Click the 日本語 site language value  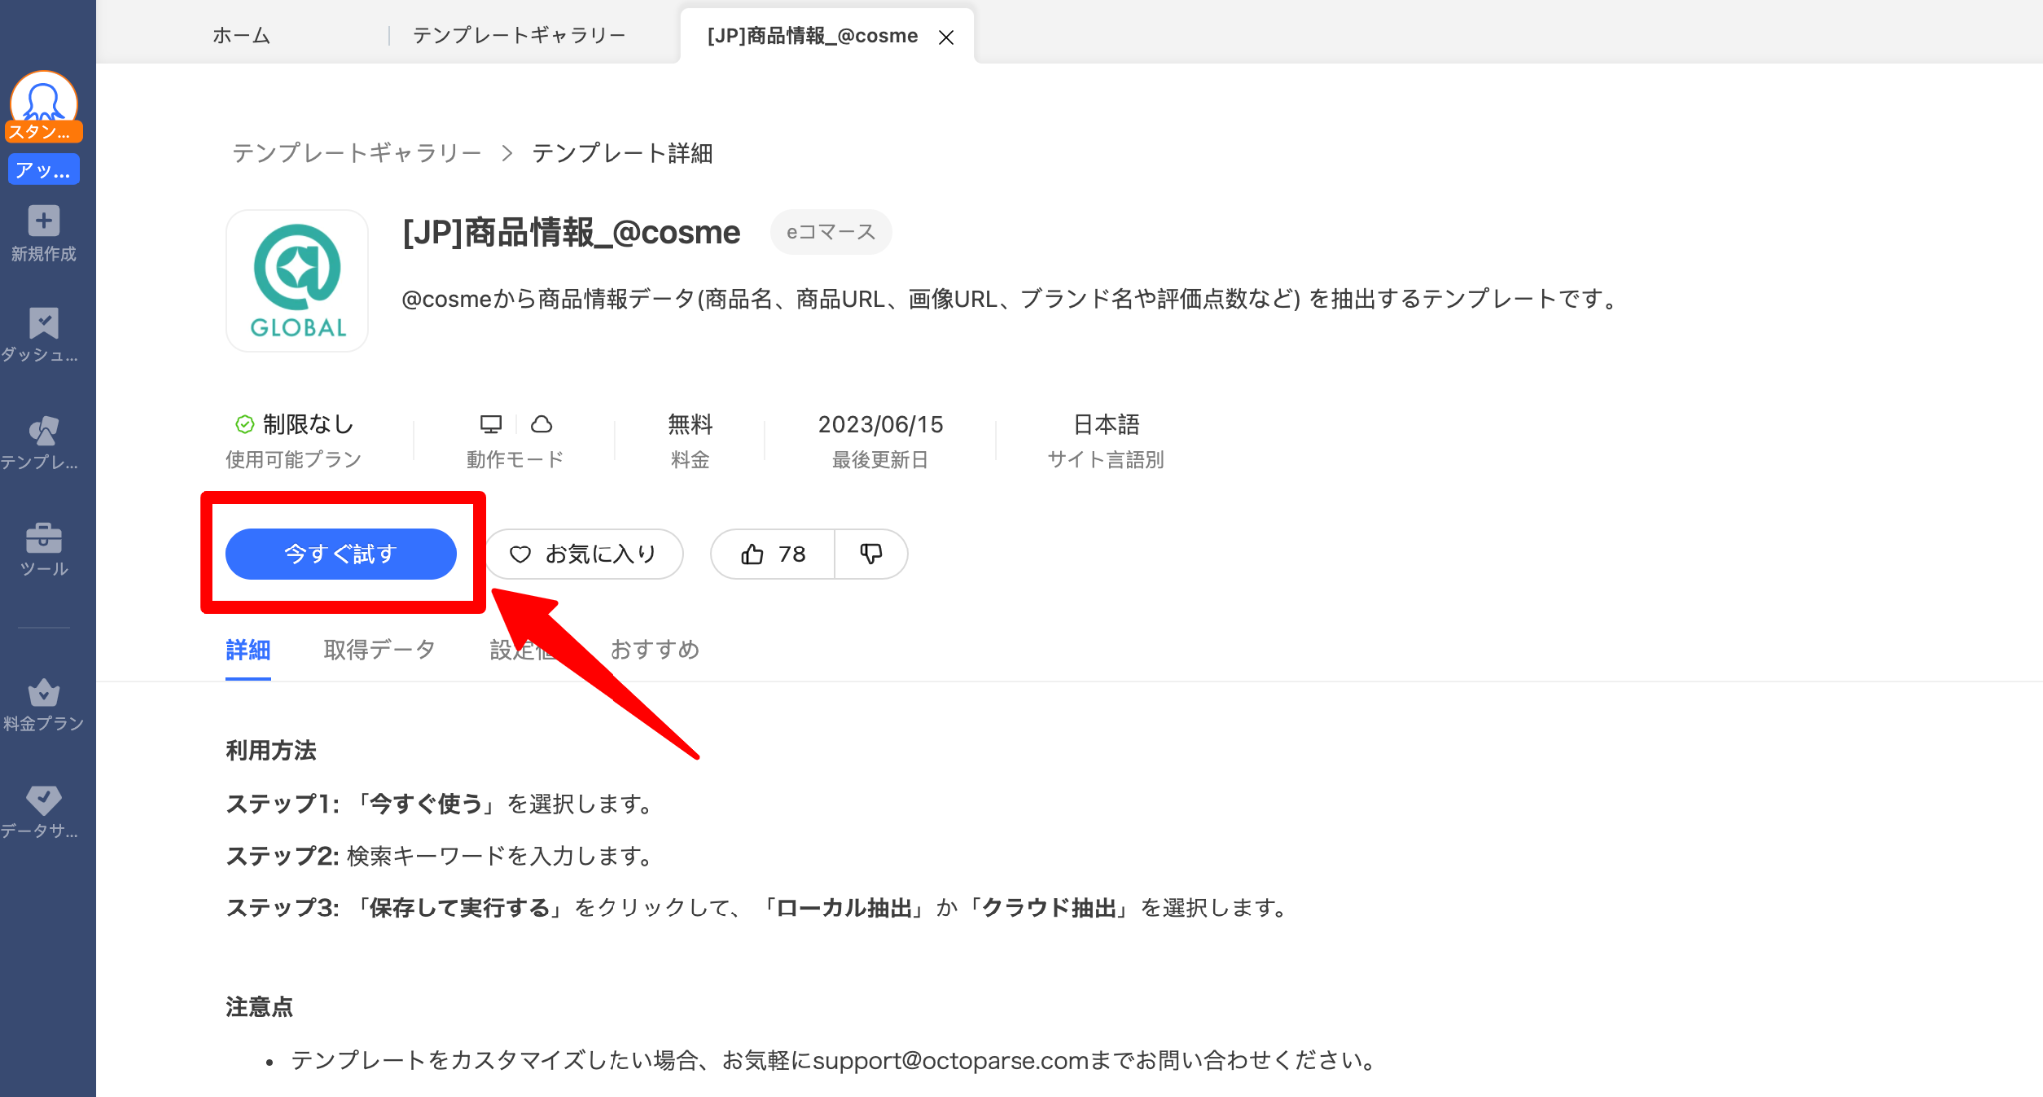[1106, 424]
